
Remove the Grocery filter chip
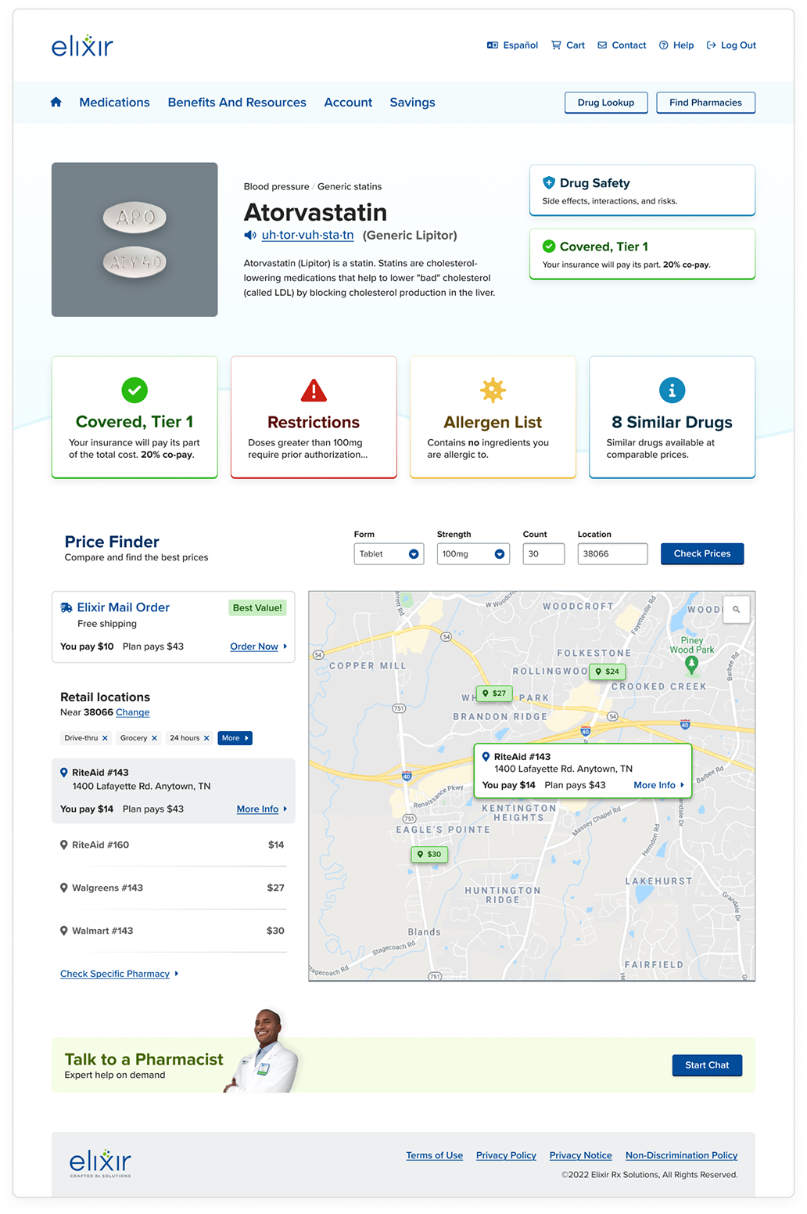[x=154, y=738]
